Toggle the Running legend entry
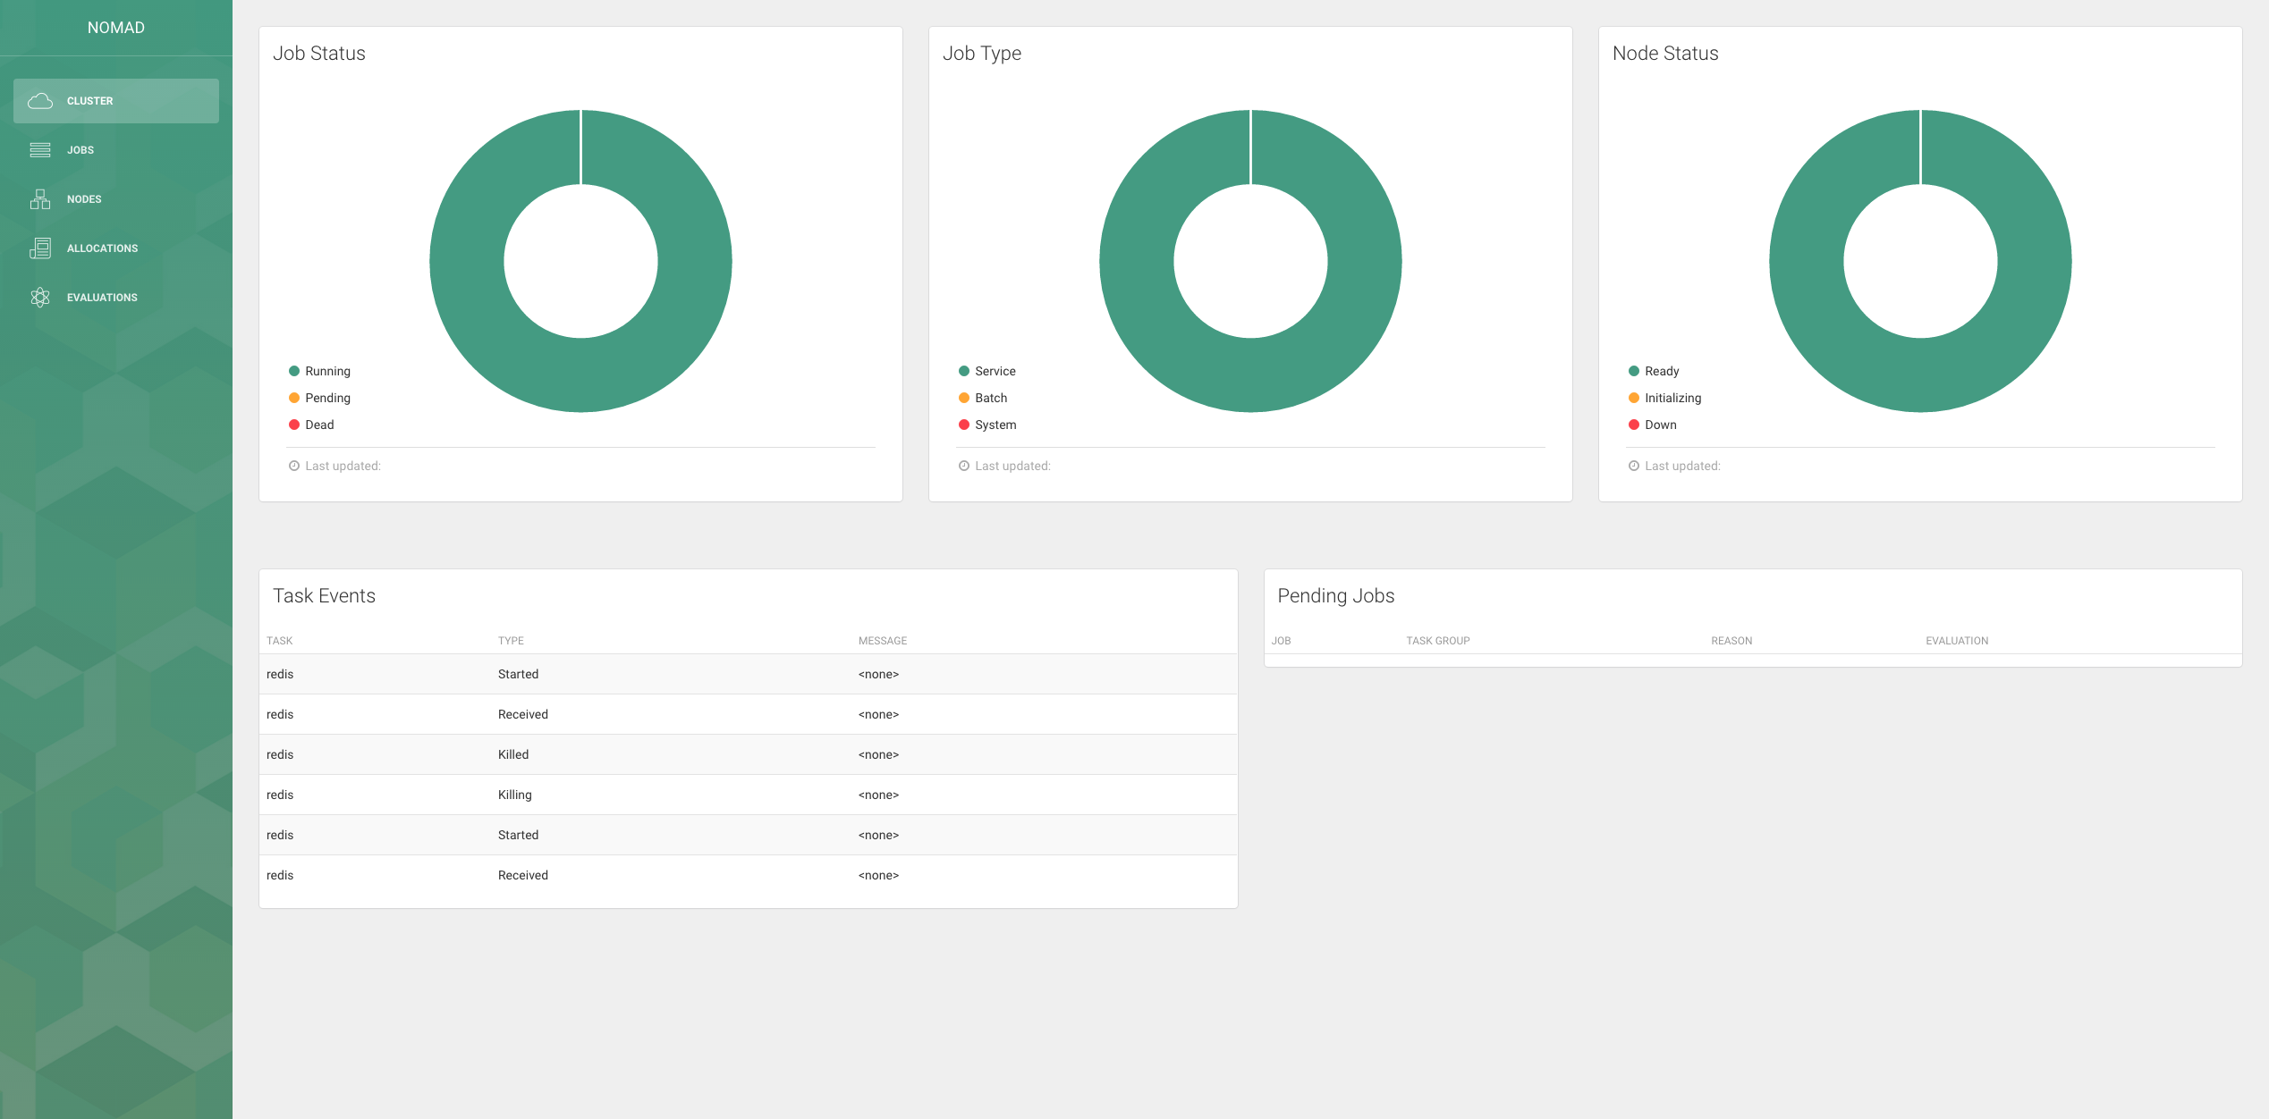 coord(327,371)
